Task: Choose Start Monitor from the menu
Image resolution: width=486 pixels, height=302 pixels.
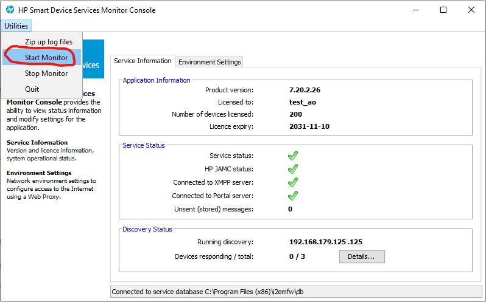Action: [x=46, y=58]
